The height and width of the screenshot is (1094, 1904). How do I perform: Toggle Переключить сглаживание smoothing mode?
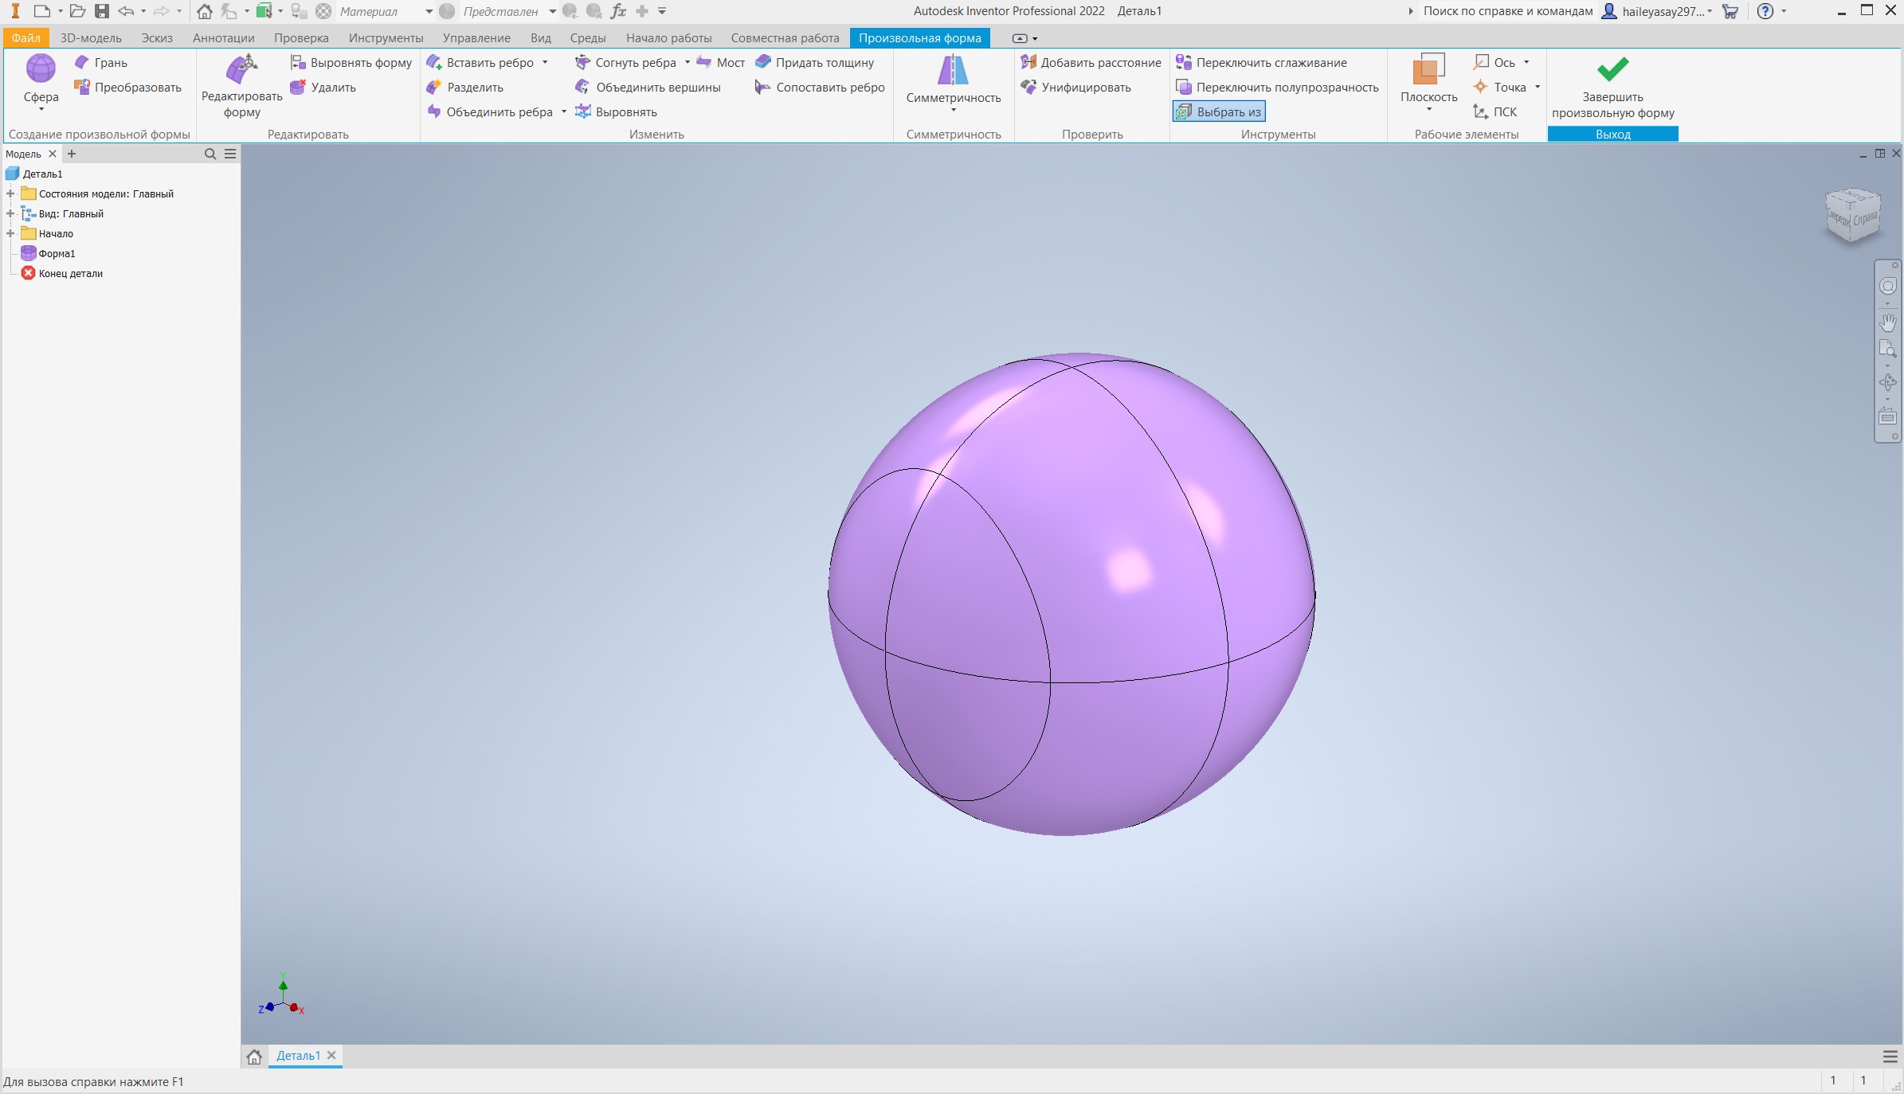coord(1262,62)
